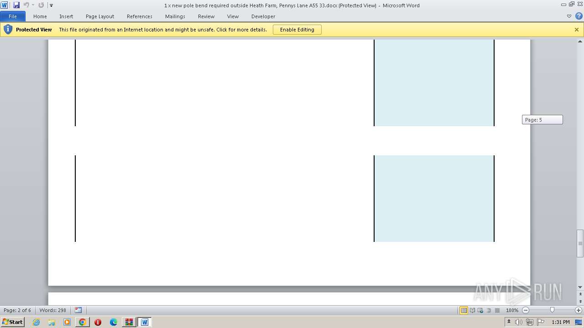
Task: Switch to Full Screen Reading view
Action: click(473, 310)
